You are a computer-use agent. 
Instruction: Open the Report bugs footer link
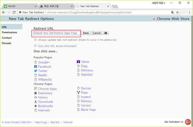[41, 122]
